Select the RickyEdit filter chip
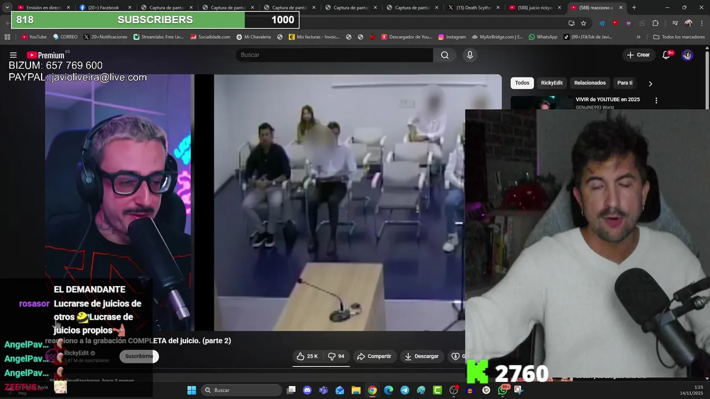Image resolution: width=710 pixels, height=399 pixels. [x=551, y=83]
